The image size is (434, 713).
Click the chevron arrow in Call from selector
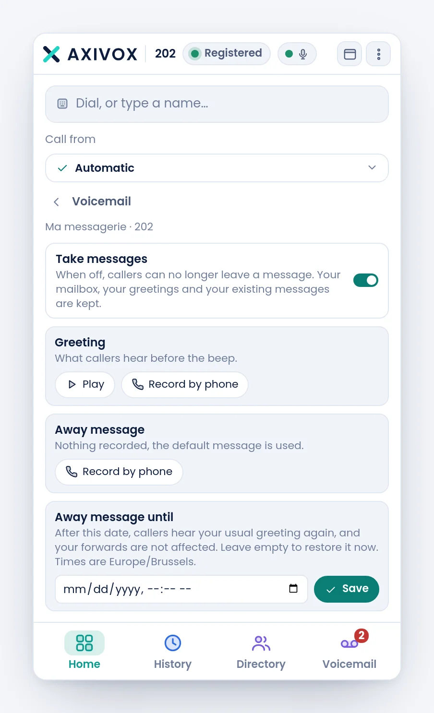(x=372, y=167)
